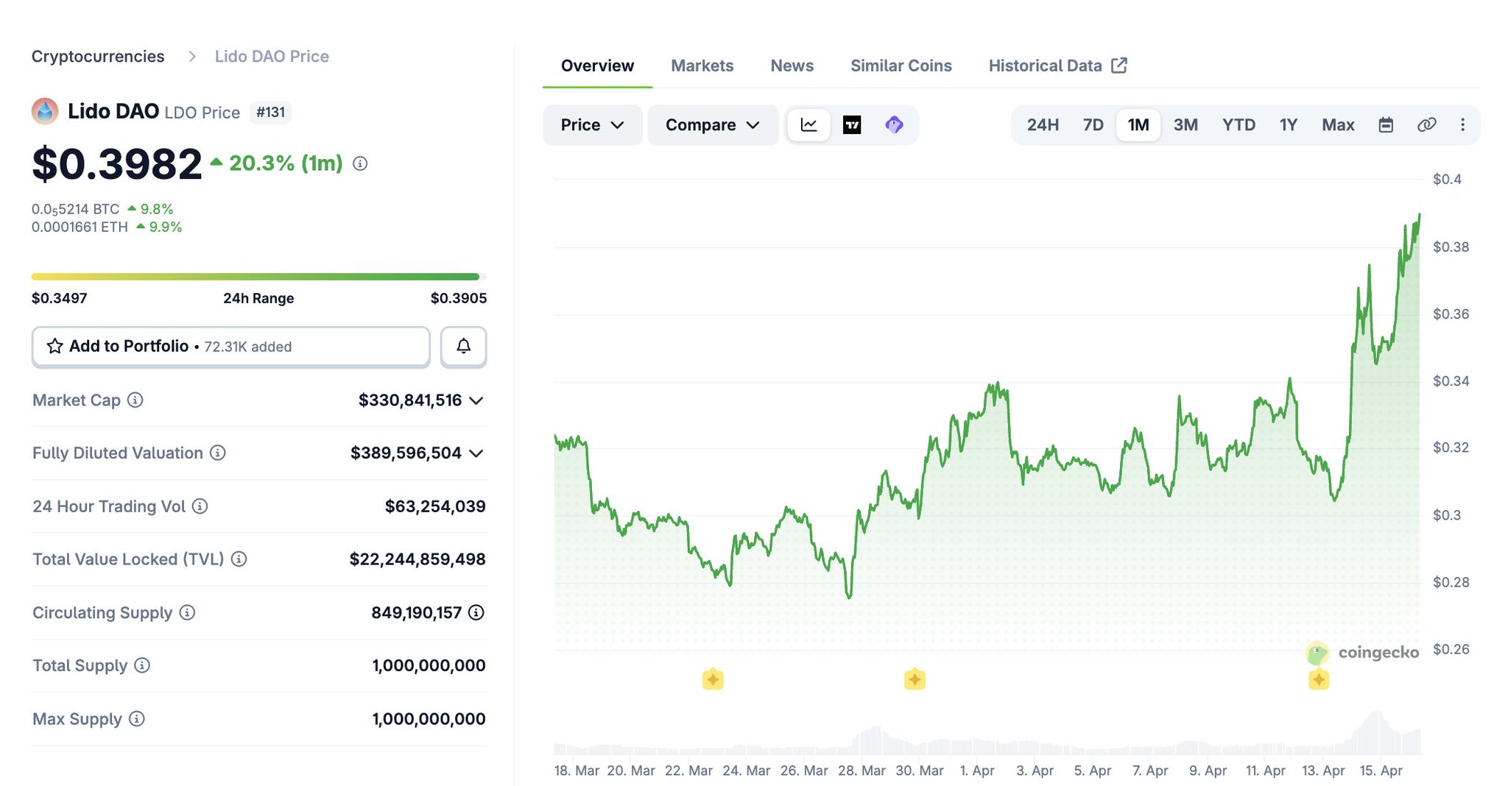The image size is (1508, 786).
Task: Click info icon next to Market Cap
Action: point(135,400)
